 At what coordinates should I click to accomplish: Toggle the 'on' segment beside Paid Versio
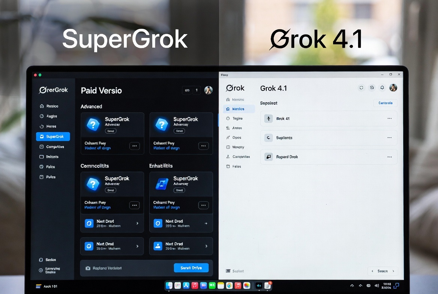pos(187,90)
